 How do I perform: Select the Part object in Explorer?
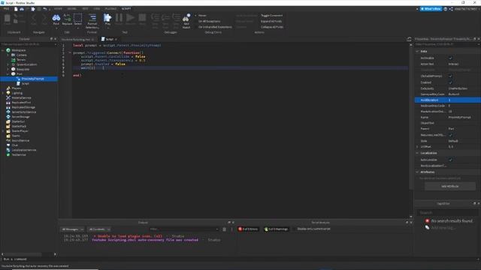[19, 74]
